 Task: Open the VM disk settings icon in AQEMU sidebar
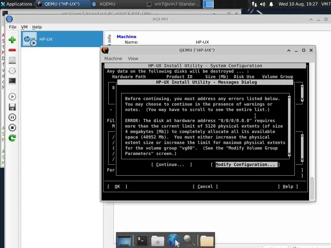pos(12,60)
